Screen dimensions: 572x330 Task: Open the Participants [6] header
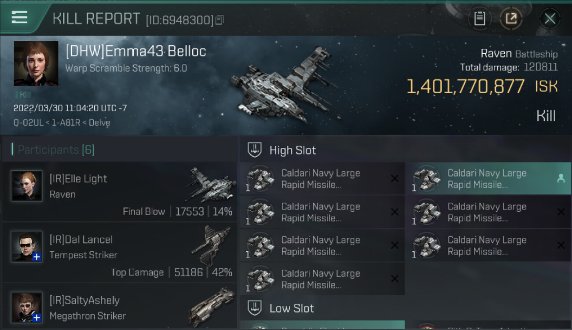tap(56, 150)
